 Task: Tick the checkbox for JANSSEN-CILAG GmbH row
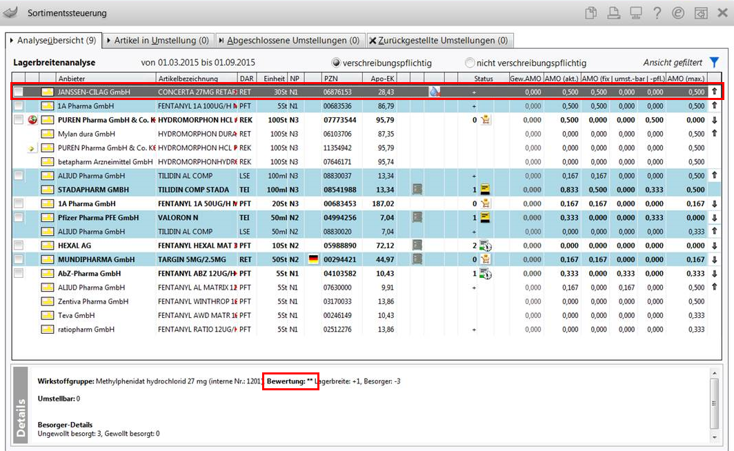point(18,92)
